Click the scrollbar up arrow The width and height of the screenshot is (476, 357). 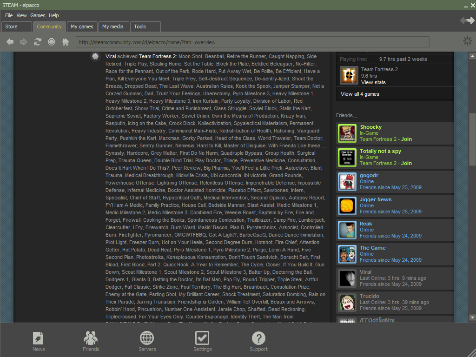click(x=472, y=56)
